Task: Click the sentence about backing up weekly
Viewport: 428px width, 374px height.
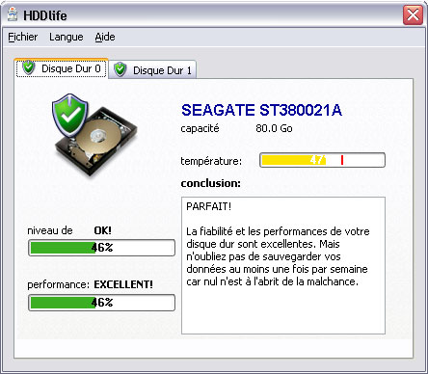Action: (x=277, y=263)
